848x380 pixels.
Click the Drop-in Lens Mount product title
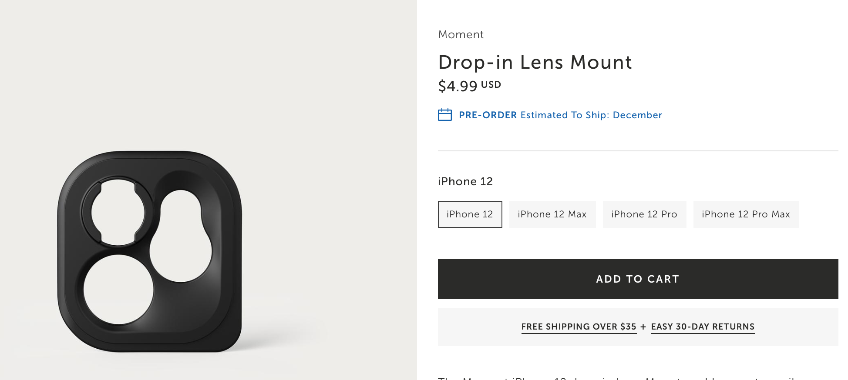(535, 63)
